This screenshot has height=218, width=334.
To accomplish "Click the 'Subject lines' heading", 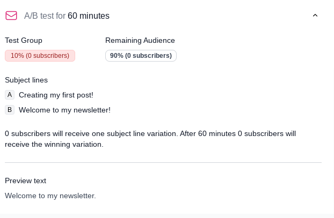I will point(26,80).
